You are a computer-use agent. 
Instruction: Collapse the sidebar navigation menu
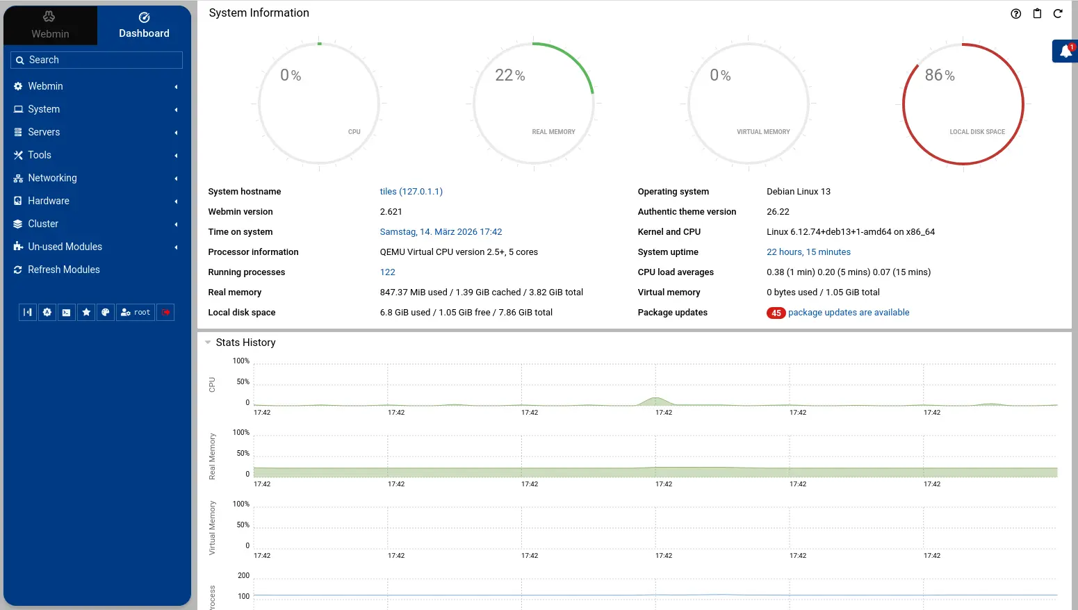[x=27, y=313]
